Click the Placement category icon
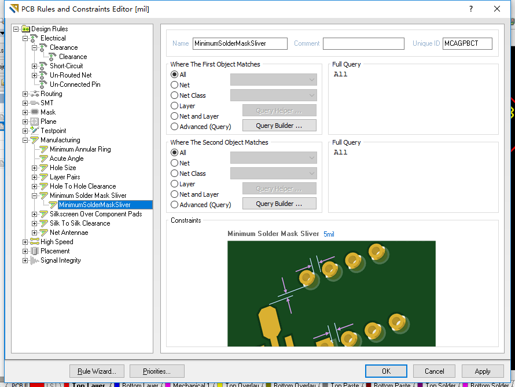The height and width of the screenshot is (387, 515). (x=35, y=251)
